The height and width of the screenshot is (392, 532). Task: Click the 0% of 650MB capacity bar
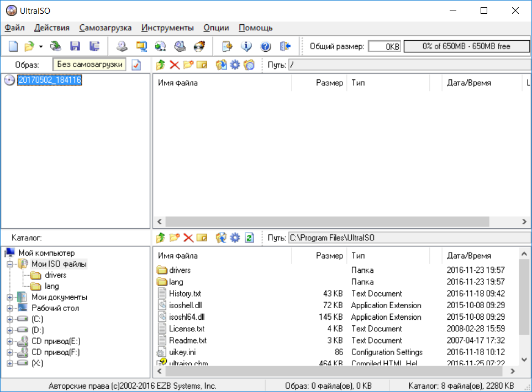(466, 46)
